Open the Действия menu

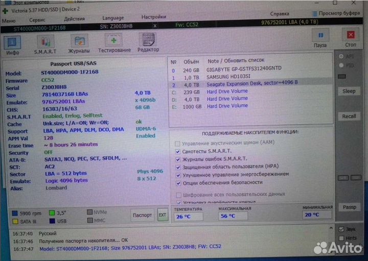point(75,18)
